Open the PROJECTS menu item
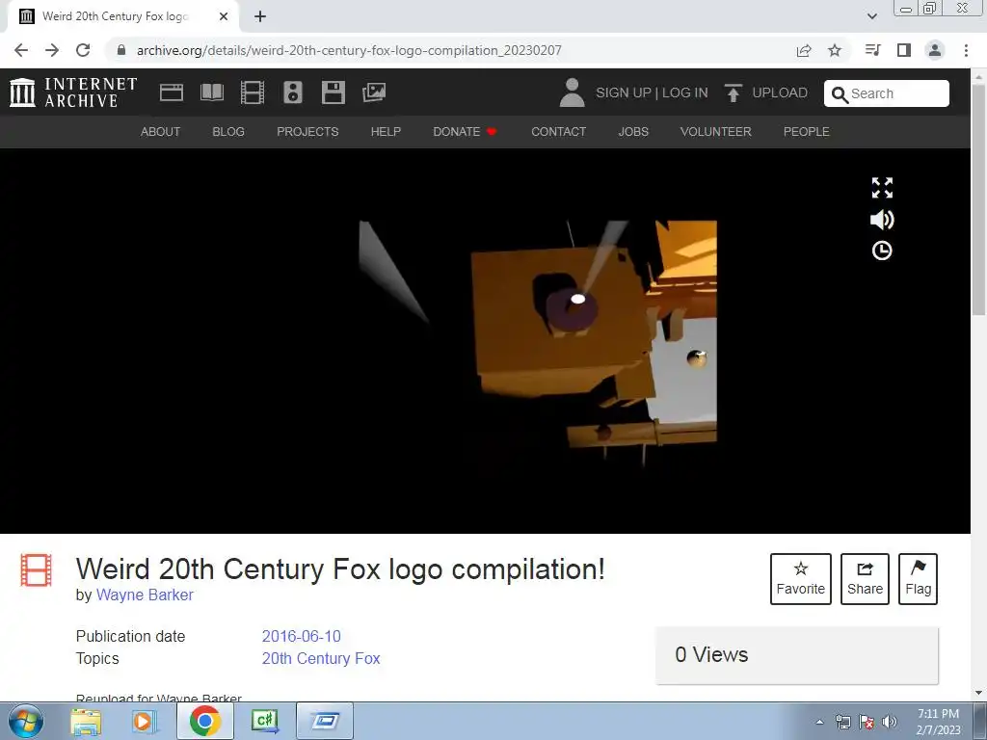The width and height of the screenshot is (987, 740). [x=307, y=131]
